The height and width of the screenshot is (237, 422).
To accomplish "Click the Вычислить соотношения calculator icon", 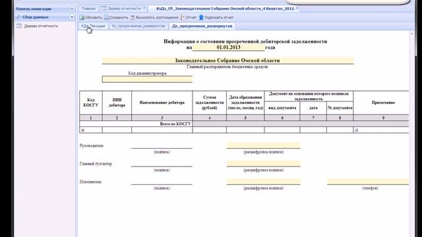I will coord(133,18).
